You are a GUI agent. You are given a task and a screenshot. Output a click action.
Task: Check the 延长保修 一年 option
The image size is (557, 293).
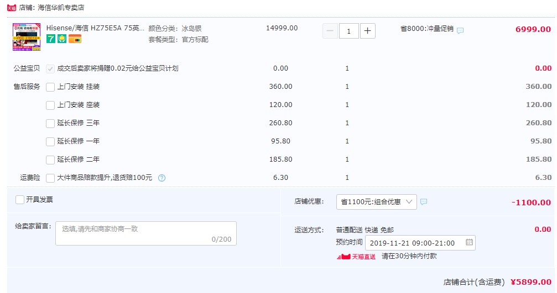click(x=50, y=142)
